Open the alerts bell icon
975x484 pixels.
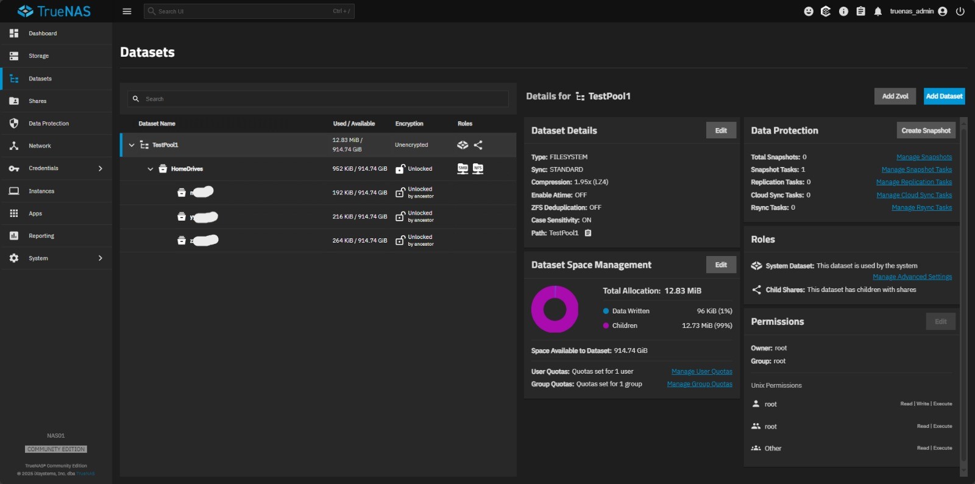tap(877, 11)
